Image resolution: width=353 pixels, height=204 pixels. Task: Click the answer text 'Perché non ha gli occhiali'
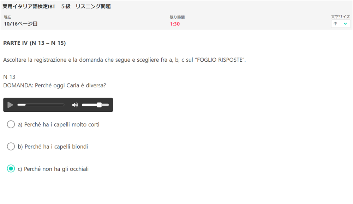click(x=56, y=169)
